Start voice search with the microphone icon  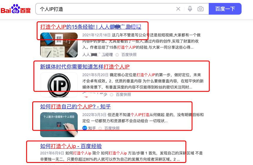point(190,9)
